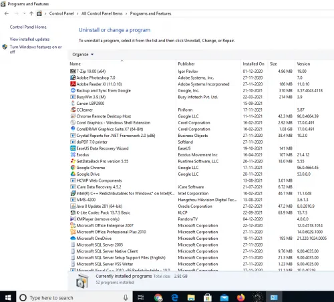Click Oracle Corporation publisher cell
The height and width of the screenshot is (302, 334).
[x=195, y=206]
